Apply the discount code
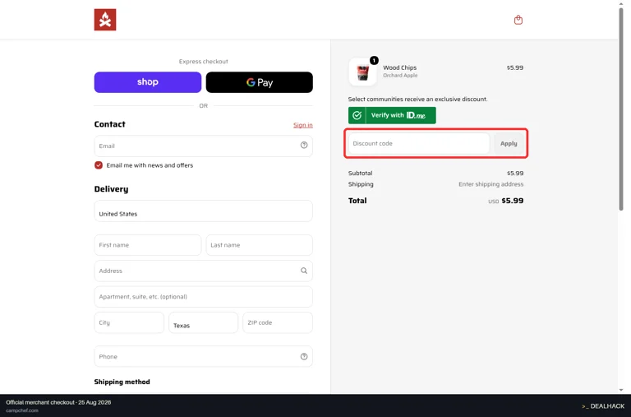The height and width of the screenshot is (417, 631). [x=509, y=143]
